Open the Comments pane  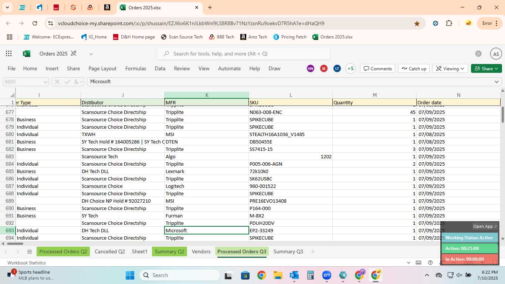pyautogui.click(x=377, y=68)
